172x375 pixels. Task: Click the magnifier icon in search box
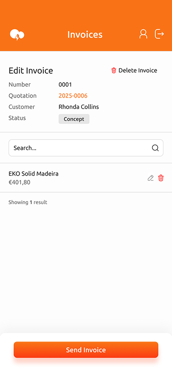155,148
